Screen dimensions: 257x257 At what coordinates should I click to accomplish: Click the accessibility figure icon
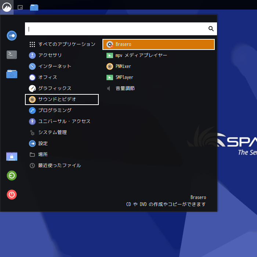pos(32,122)
